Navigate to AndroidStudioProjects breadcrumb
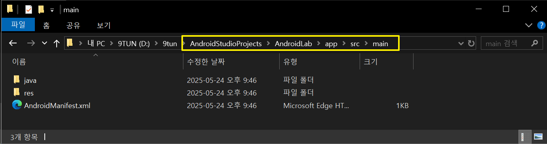 tap(226, 43)
